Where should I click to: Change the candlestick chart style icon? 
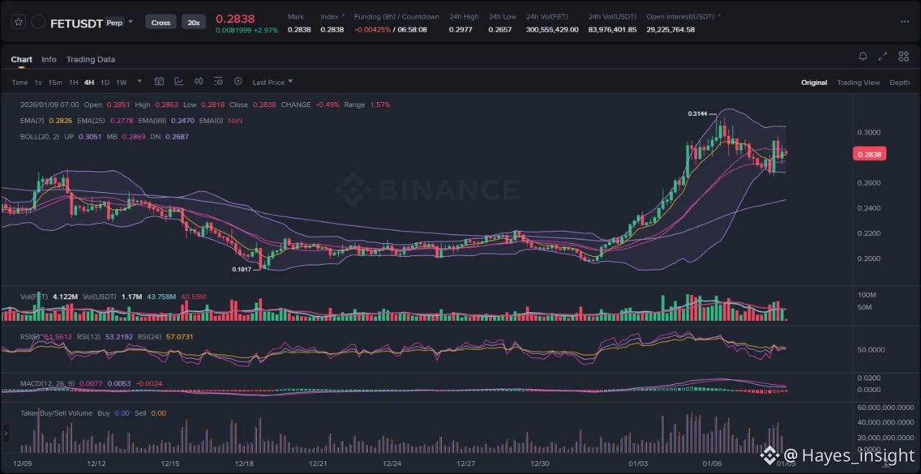pyautogui.click(x=199, y=81)
